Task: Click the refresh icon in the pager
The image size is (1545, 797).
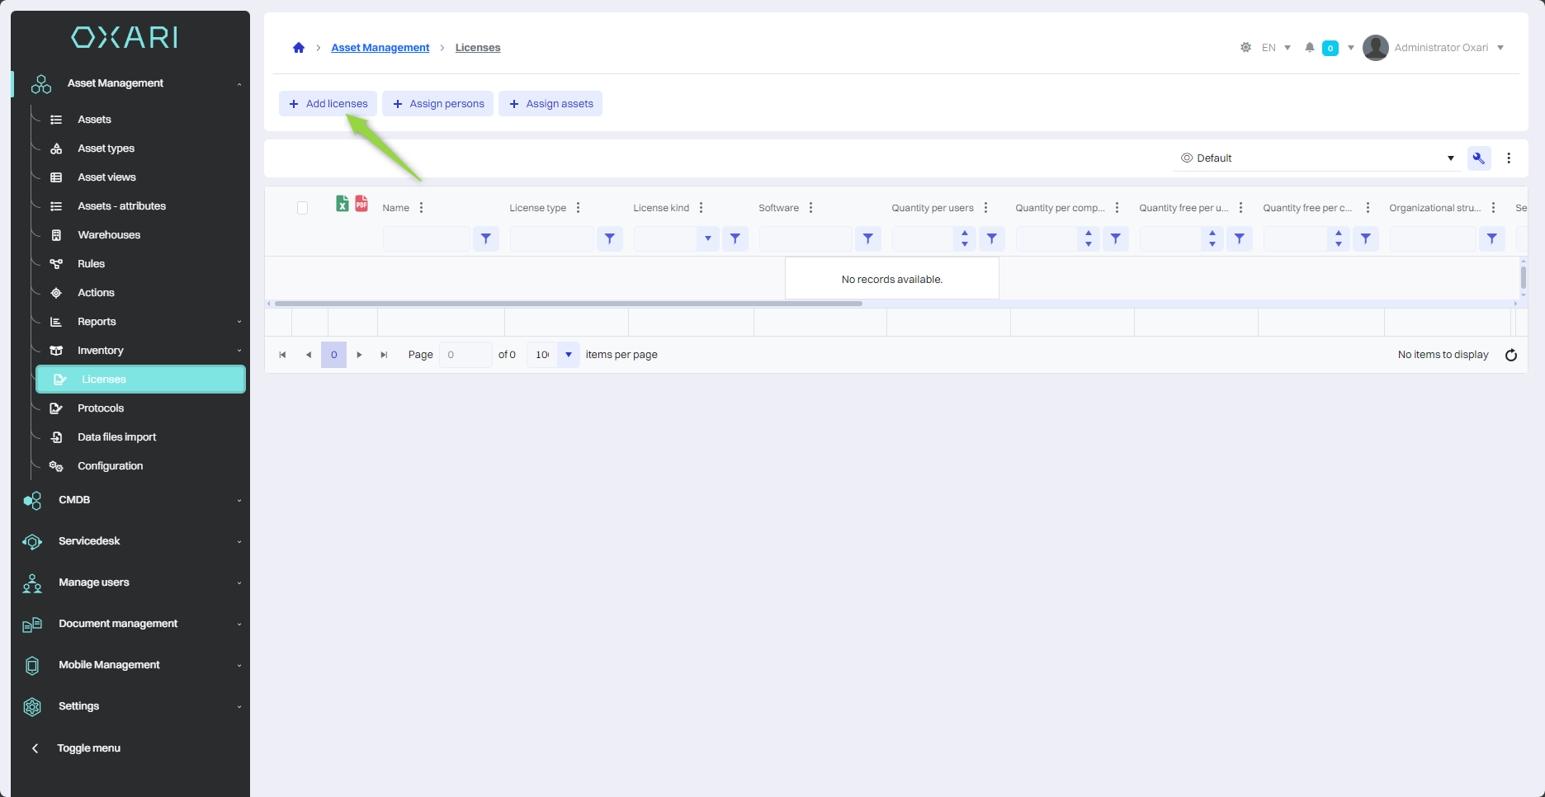Action: [1510, 355]
